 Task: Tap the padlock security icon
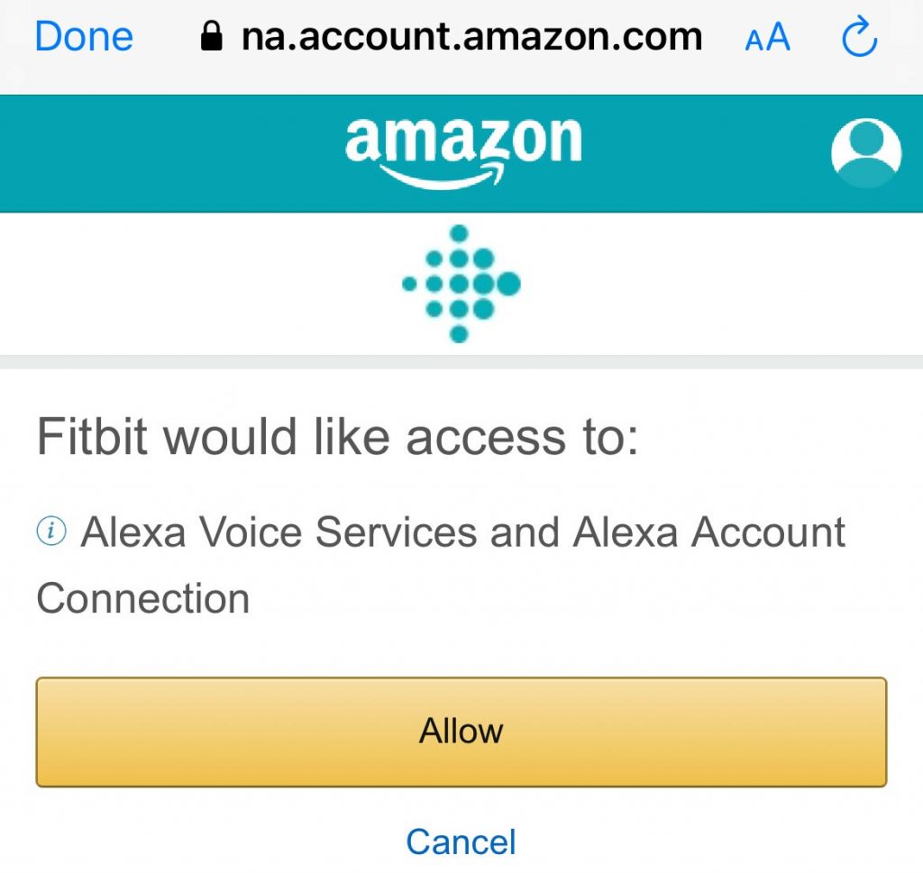[211, 38]
